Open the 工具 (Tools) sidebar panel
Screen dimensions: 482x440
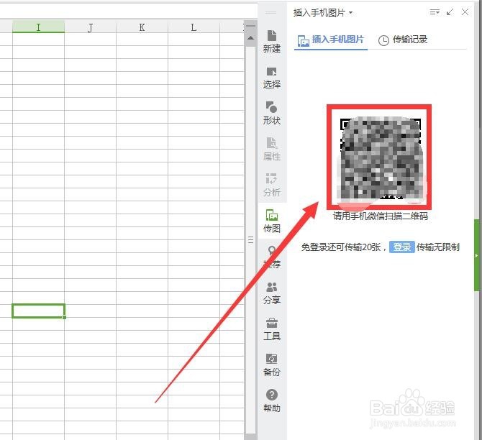coord(272,329)
